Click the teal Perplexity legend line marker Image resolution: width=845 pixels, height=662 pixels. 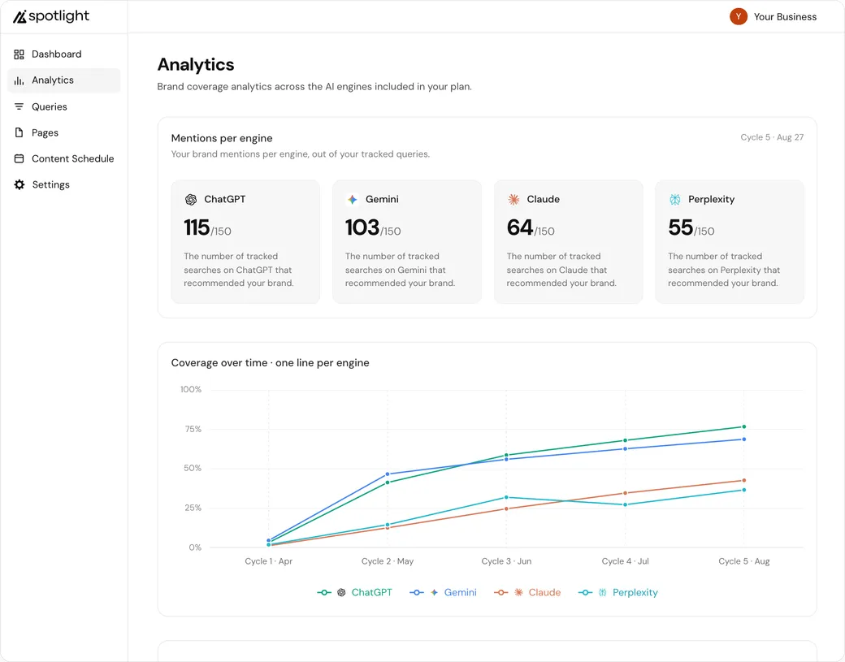(x=585, y=592)
